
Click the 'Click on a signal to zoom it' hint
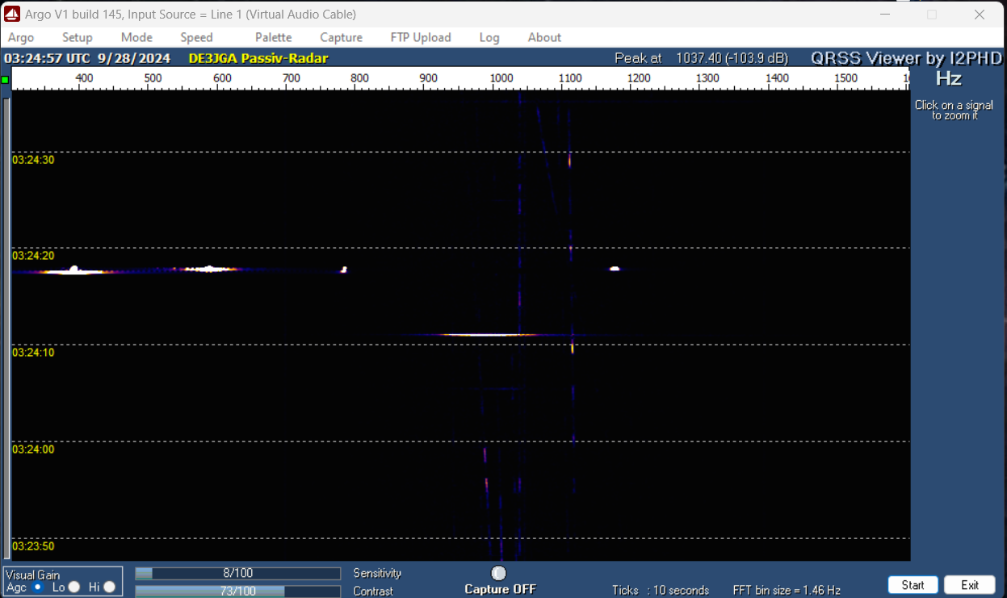[x=954, y=111]
